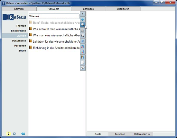The width and height of the screenshot is (177, 138).
Task: Open the Schreiben tab
Action: [88, 9]
